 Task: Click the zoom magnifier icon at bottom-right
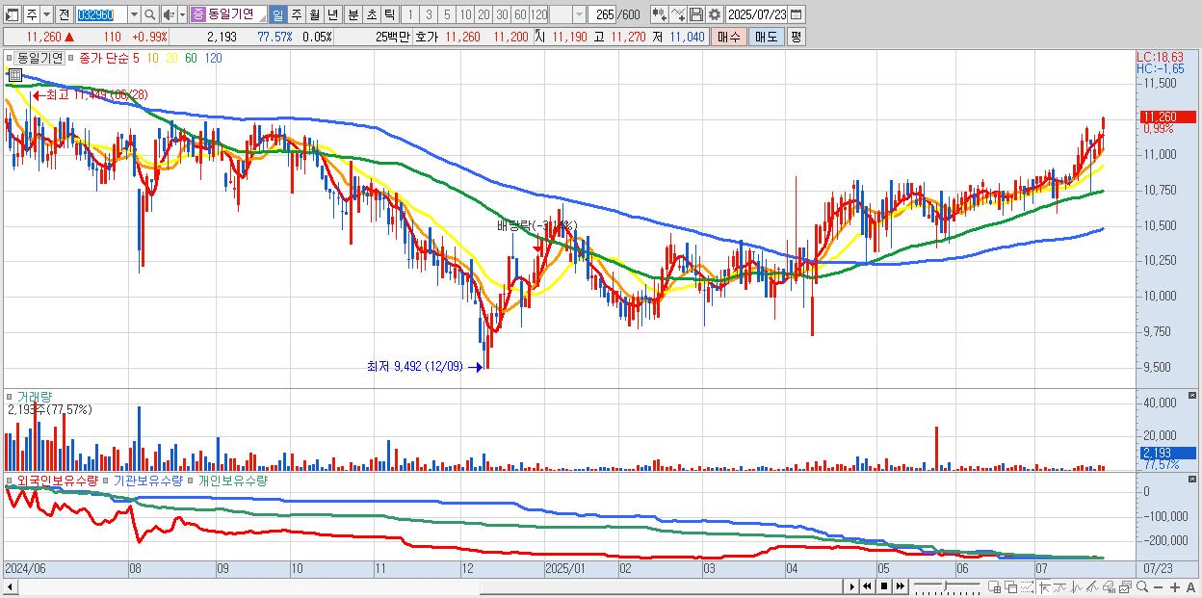(x=1142, y=586)
